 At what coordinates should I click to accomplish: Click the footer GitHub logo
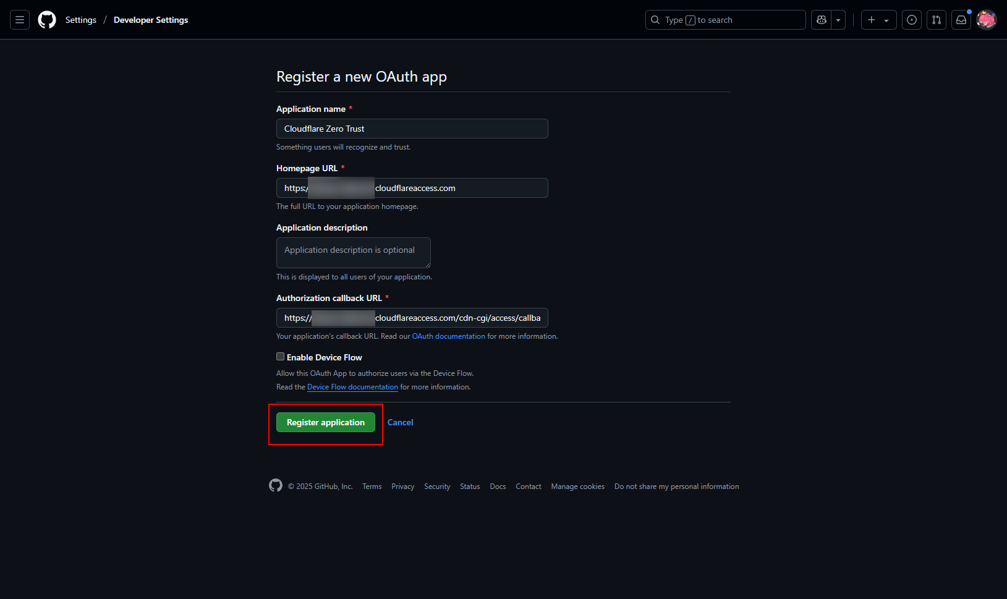pos(276,486)
